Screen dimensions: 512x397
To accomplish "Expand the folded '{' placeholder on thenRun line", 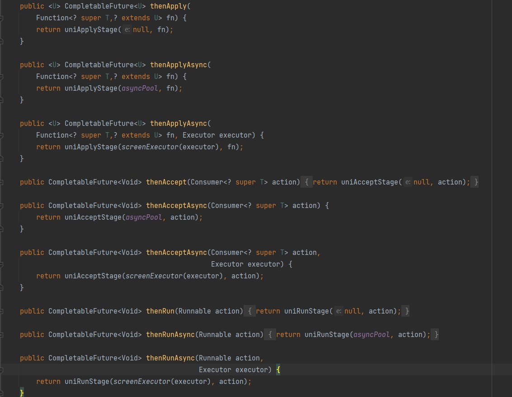I will click(x=249, y=311).
